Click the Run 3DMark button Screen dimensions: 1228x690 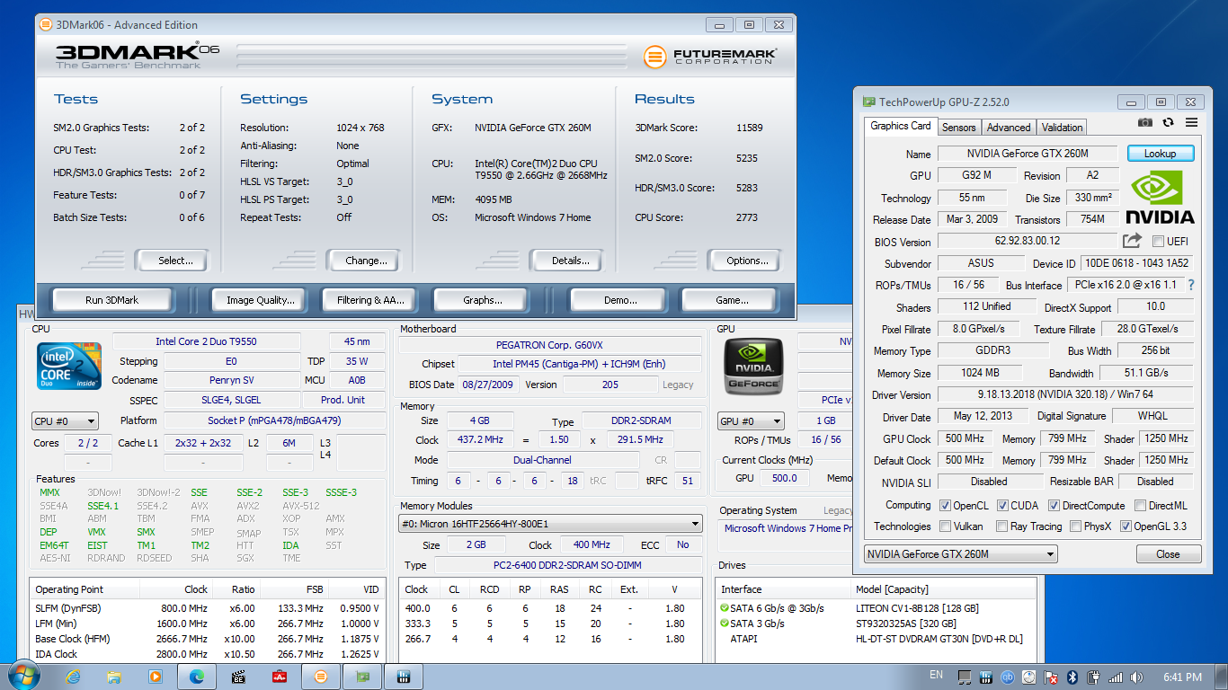pos(111,300)
